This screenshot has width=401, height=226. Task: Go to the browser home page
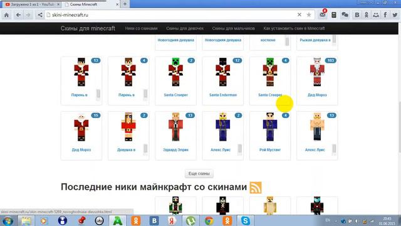click(6, 15)
